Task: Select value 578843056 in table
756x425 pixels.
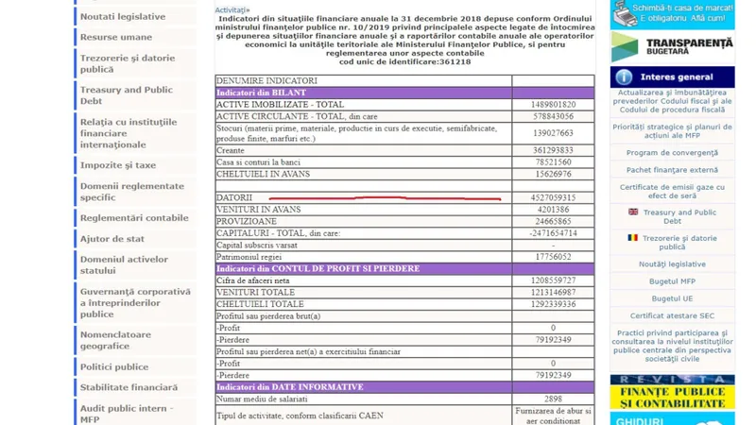Action: pos(553,116)
